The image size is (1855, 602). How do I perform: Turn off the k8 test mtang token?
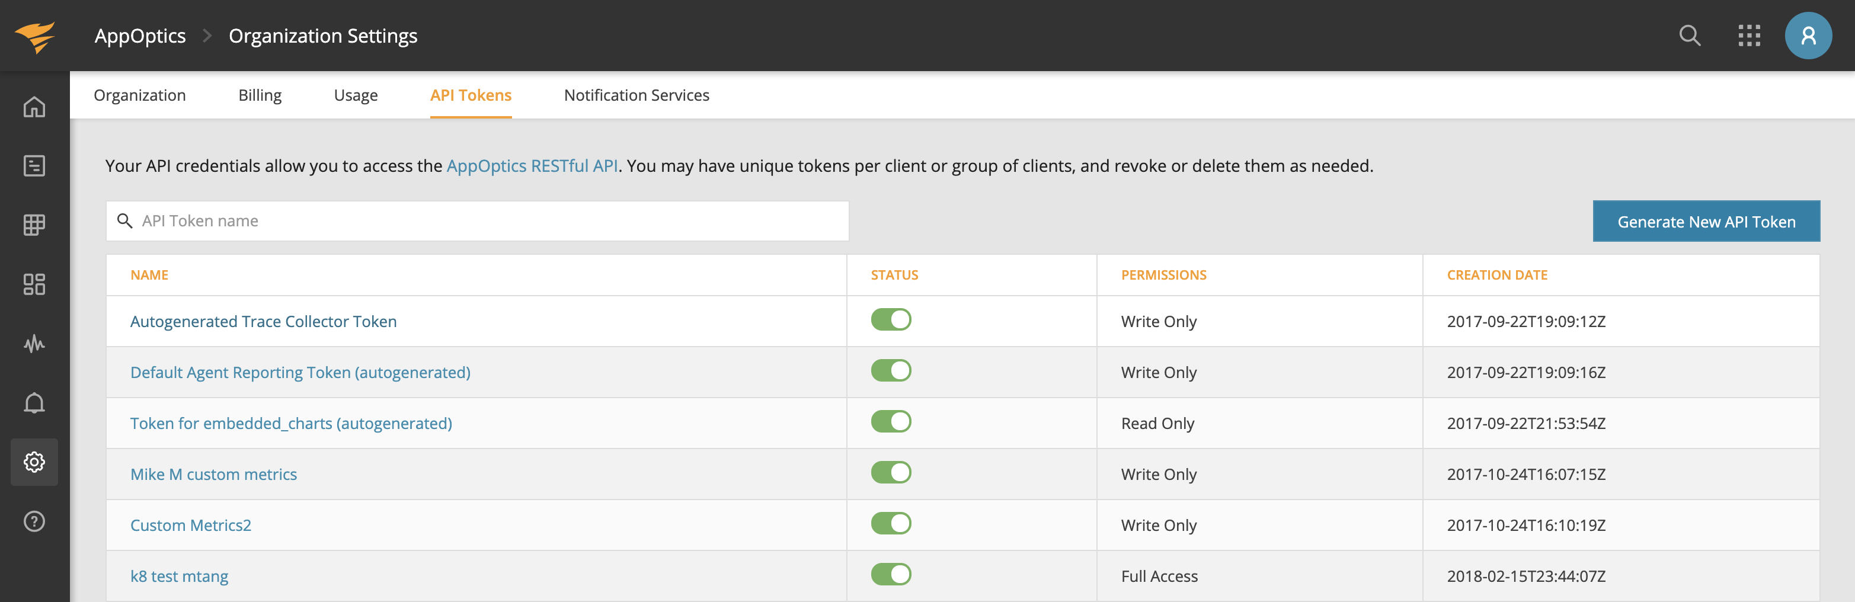click(x=891, y=575)
